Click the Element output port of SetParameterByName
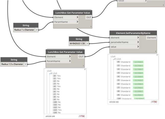The height and width of the screenshot is (119, 165). (151, 38)
